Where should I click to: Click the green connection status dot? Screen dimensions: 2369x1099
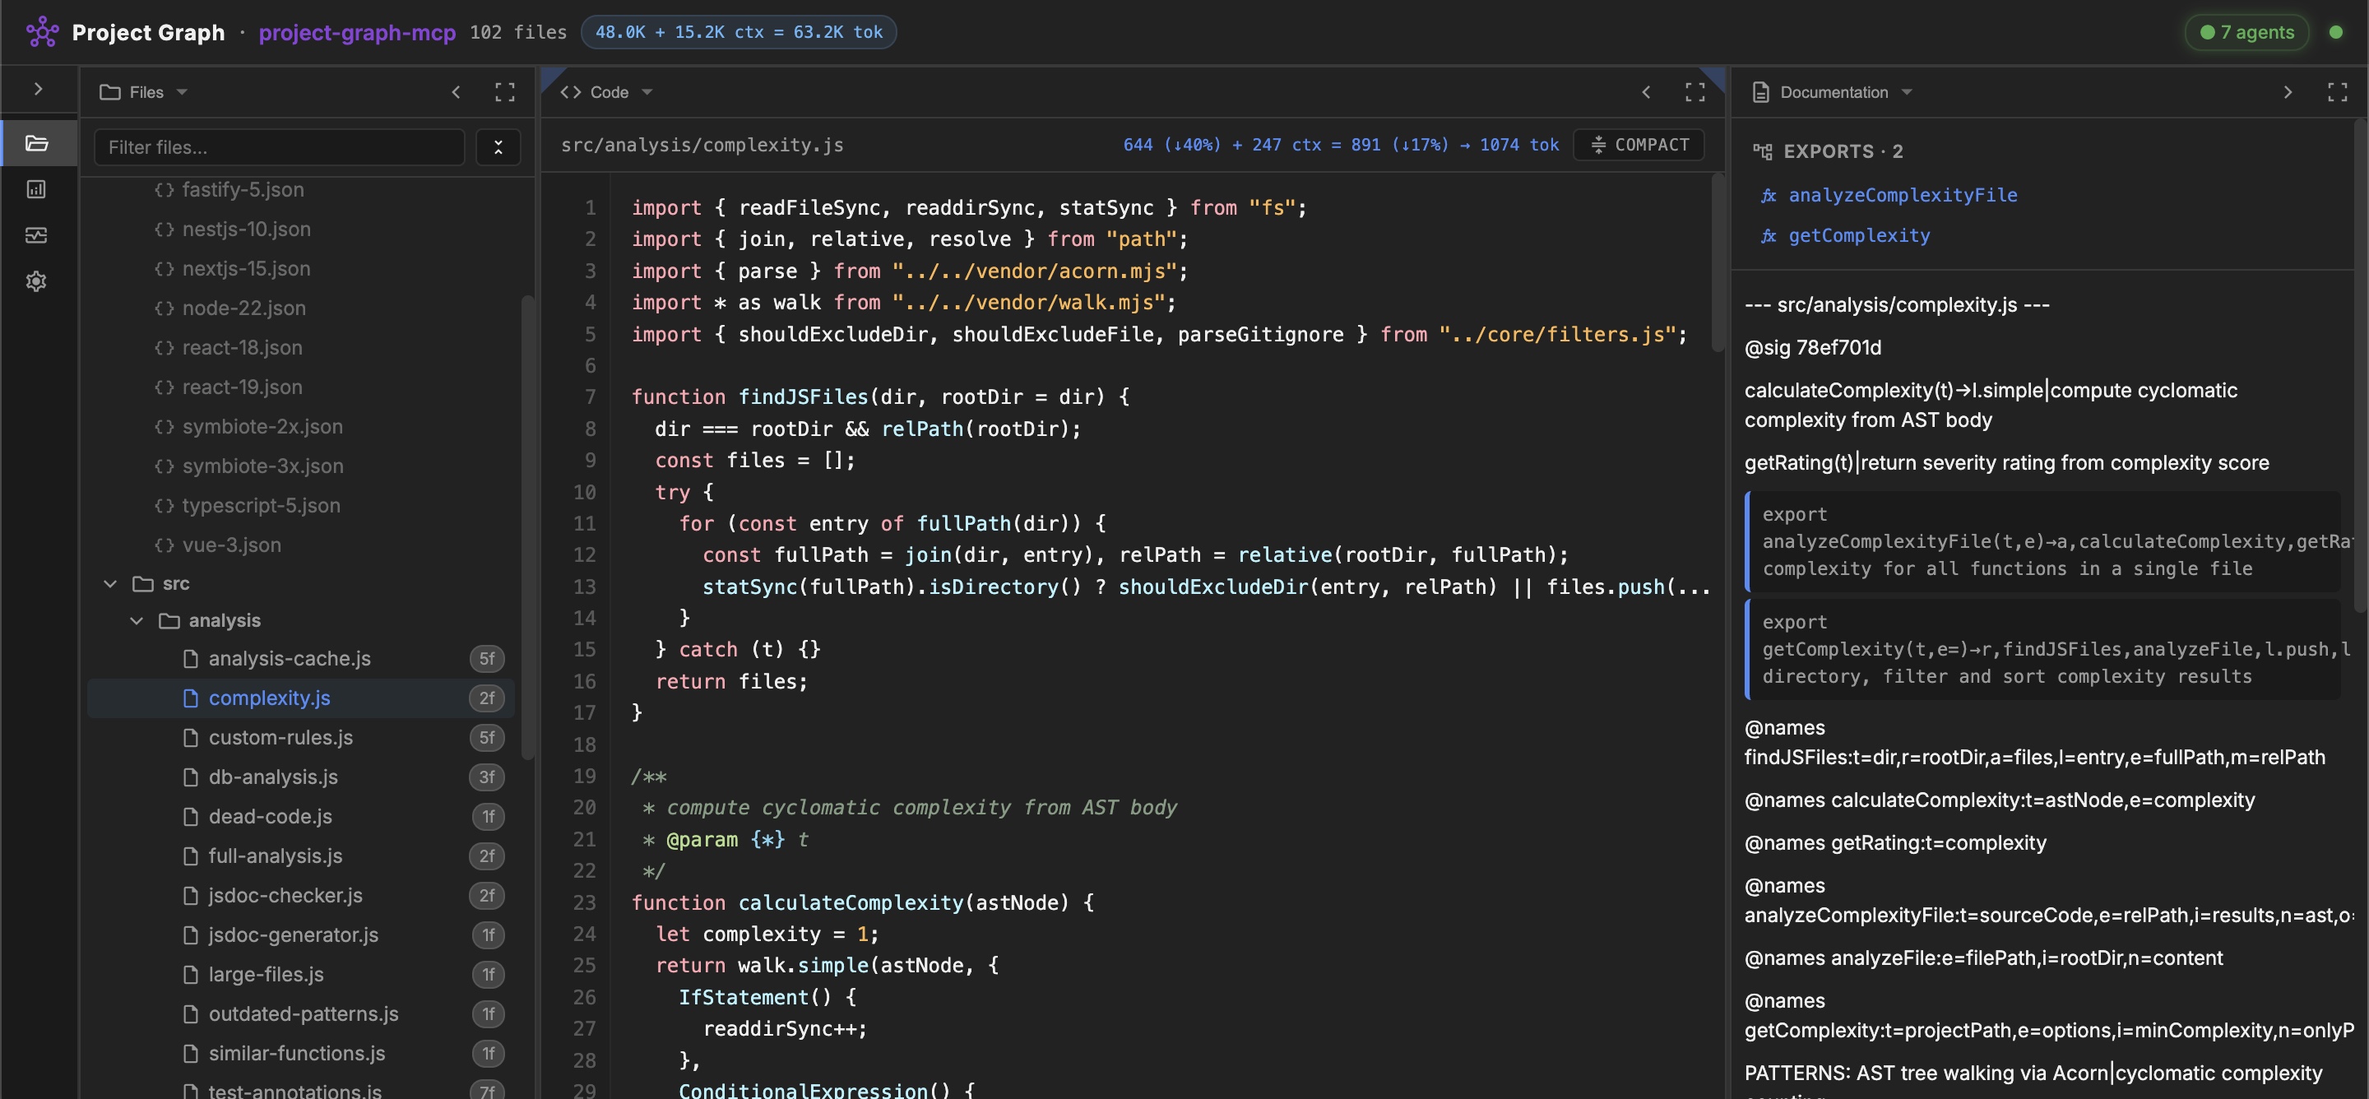tap(2336, 32)
